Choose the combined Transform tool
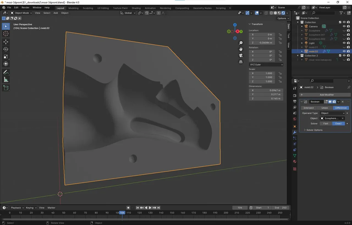The height and width of the screenshot is (225, 352). 6,64
